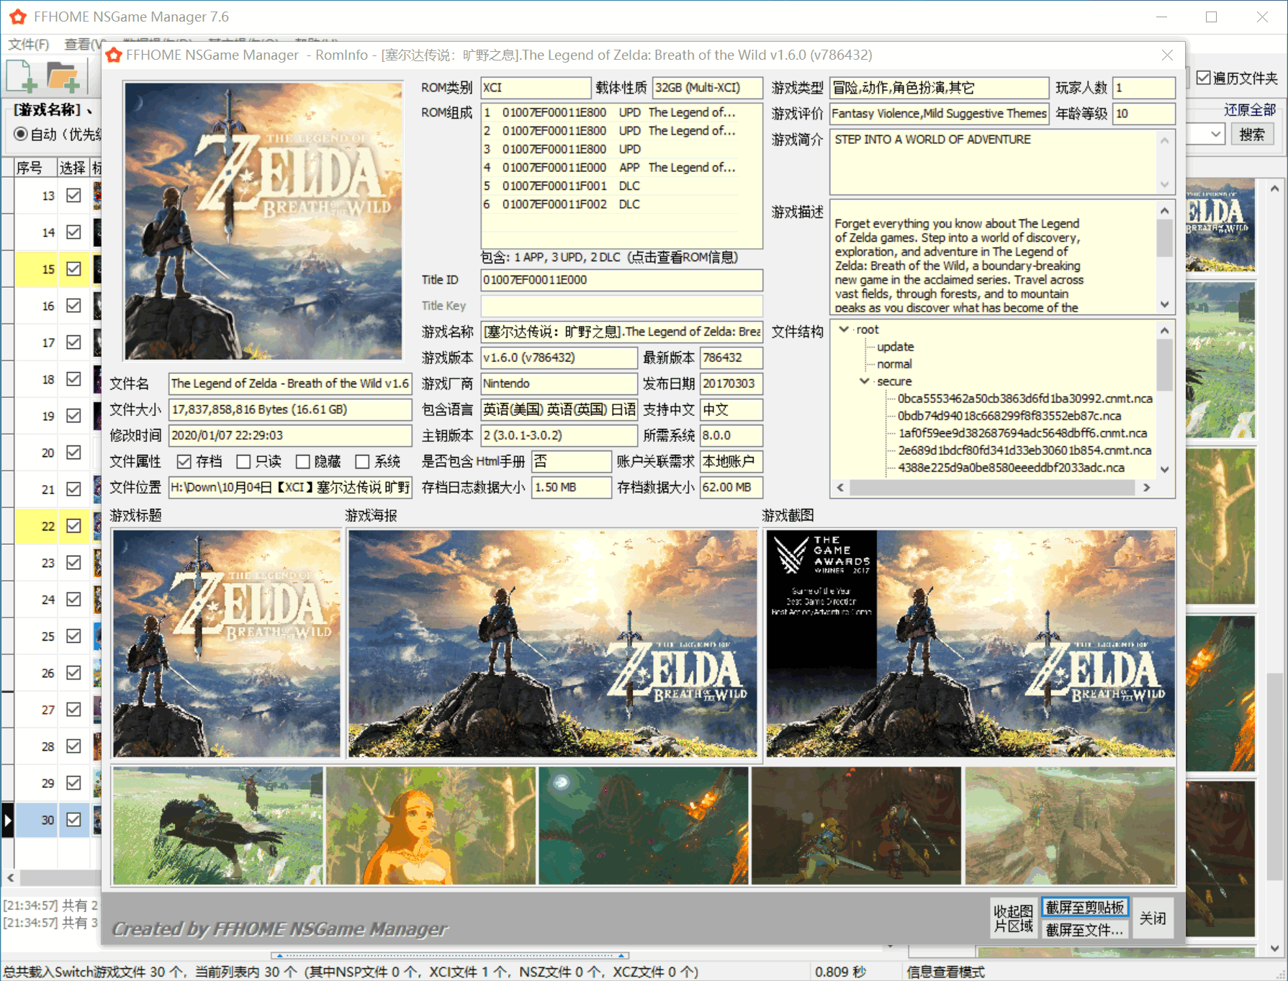Click the Link sword combat screenshot thumbnail

click(856, 826)
